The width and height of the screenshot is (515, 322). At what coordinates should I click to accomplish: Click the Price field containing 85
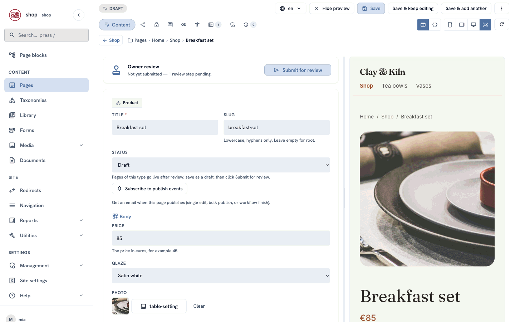click(x=221, y=238)
